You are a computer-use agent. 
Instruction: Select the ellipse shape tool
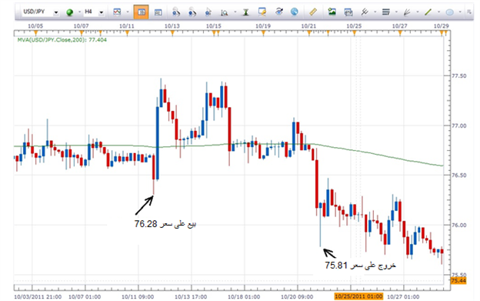pyautogui.click(x=449, y=12)
